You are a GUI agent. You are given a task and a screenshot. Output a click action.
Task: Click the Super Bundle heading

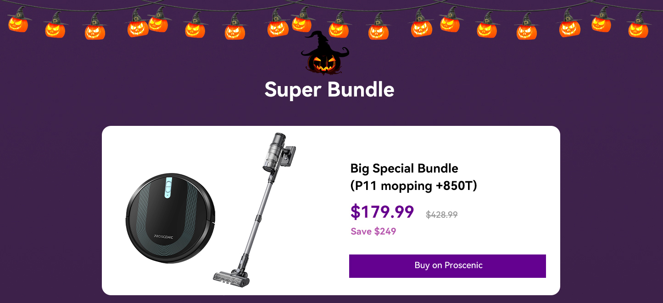[329, 90]
